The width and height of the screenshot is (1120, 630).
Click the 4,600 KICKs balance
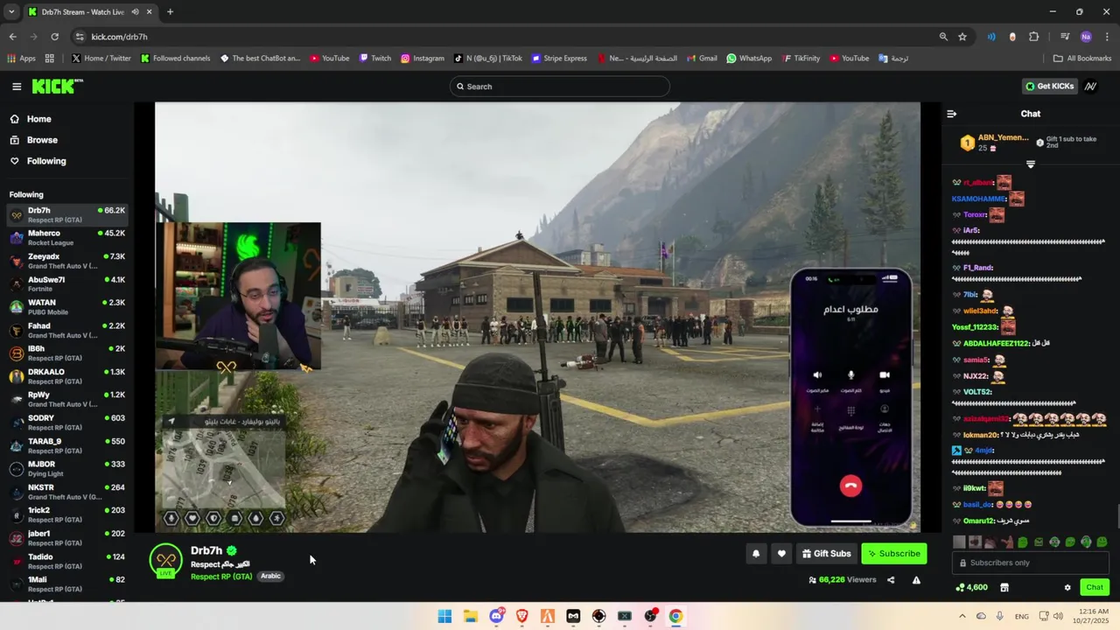pyautogui.click(x=971, y=587)
